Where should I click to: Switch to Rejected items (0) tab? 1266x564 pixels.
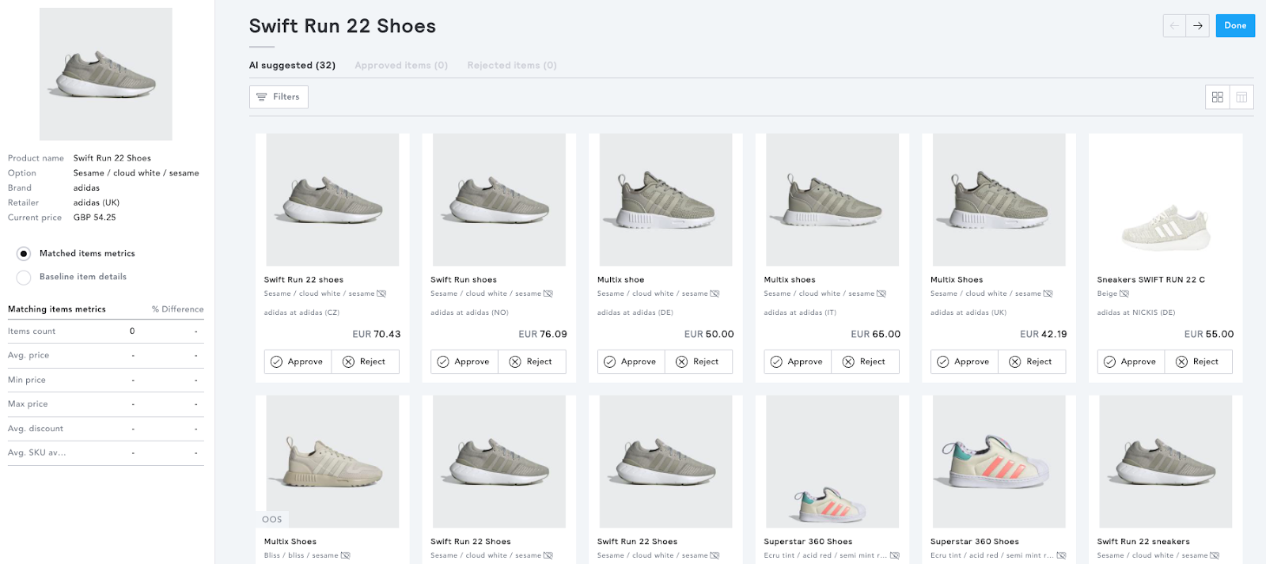click(x=512, y=66)
